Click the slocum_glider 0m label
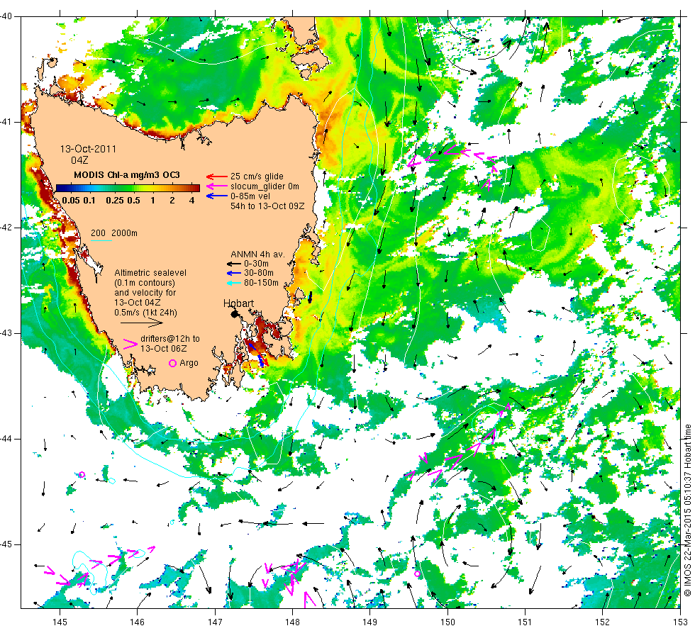This screenshot has width=695, height=638. coord(265,186)
